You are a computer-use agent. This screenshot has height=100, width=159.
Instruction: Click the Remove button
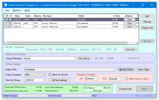[147, 22]
